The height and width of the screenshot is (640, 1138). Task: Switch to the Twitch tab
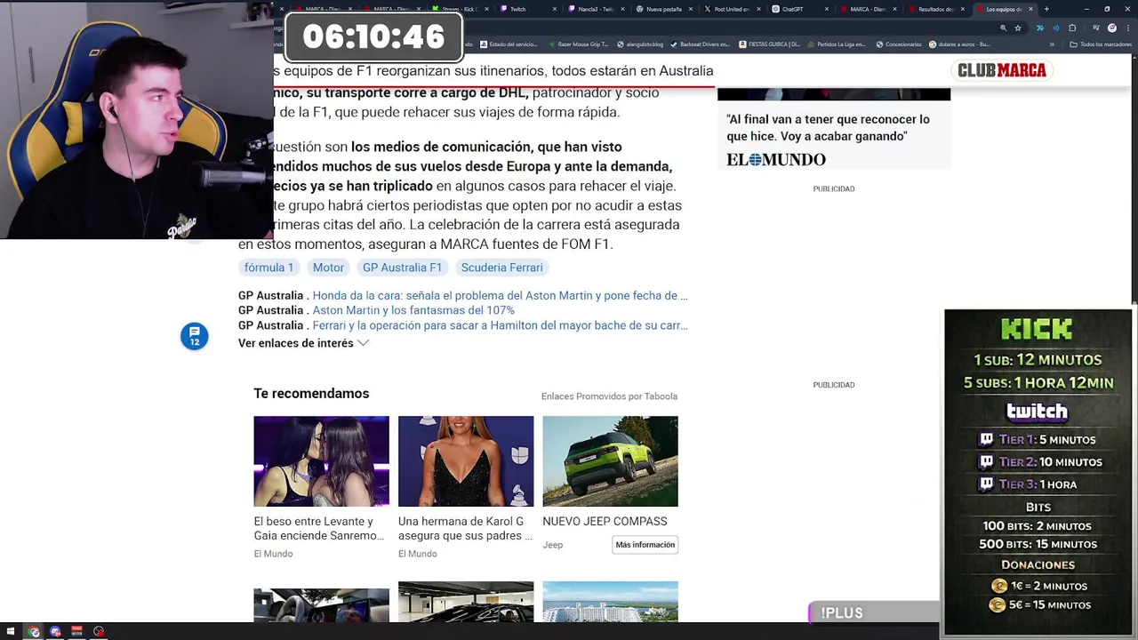(528, 9)
